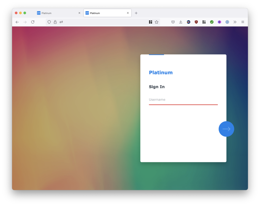
Task: Select the active second Platinum tab
Action: (107, 13)
